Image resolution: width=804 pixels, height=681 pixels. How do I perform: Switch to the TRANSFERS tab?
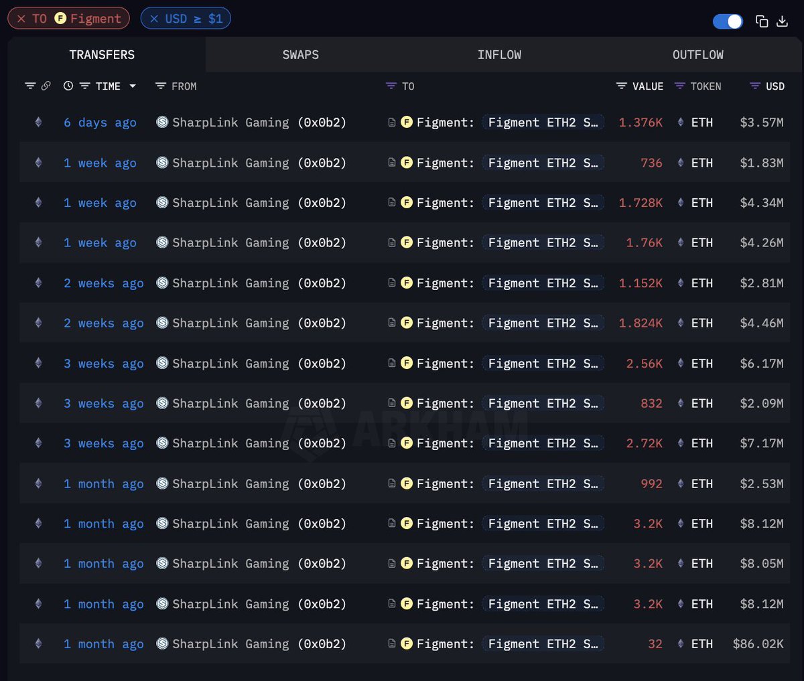click(x=102, y=55)
